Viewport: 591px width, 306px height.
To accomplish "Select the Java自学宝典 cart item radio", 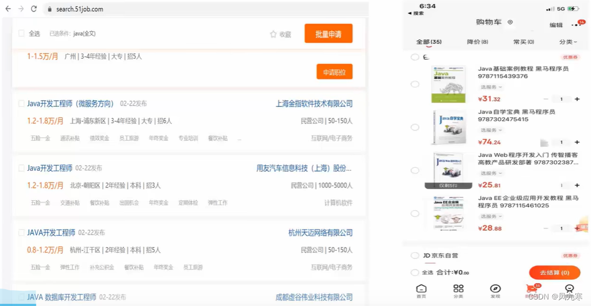I will pyautogui.click(x=415, y=128).
